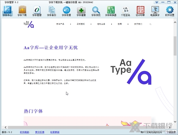Click the small AaType logo in page header
This screenshot has height=135, width=178.
29,24
